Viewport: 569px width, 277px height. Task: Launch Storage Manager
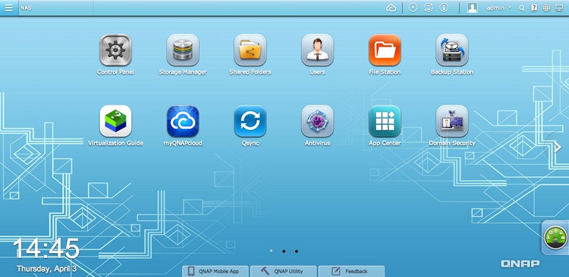pos(183,50)
